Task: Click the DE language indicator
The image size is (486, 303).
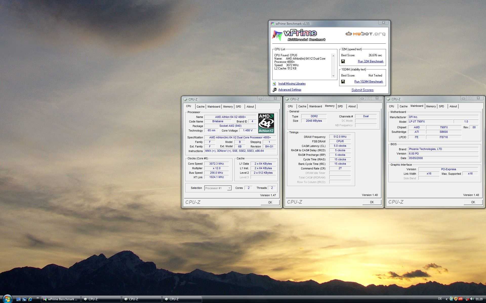Action: click(440, 299)
